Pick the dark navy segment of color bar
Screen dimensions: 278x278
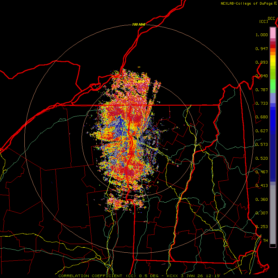coord(273,158)
